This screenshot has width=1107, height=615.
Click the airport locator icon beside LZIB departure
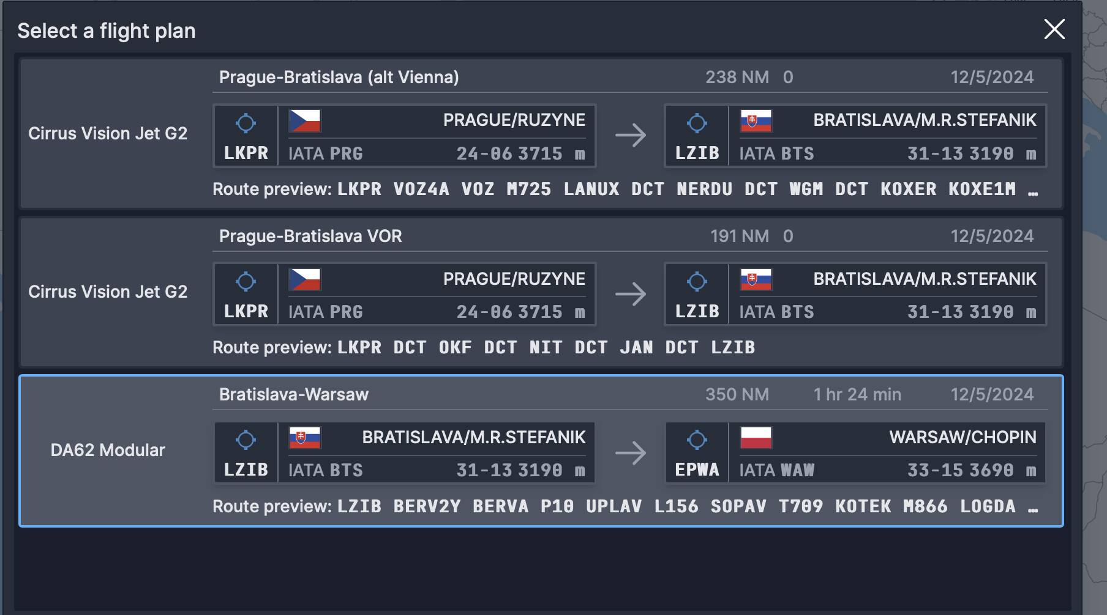[246, 438]
